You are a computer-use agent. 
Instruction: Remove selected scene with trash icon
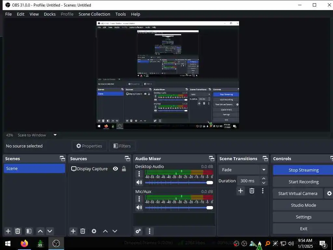[18, 231]
